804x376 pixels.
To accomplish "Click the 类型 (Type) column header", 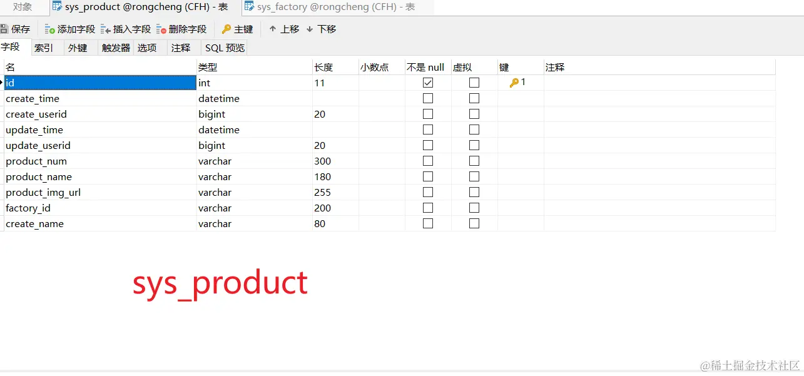I will pyautogui.click(x=255, y=67).
